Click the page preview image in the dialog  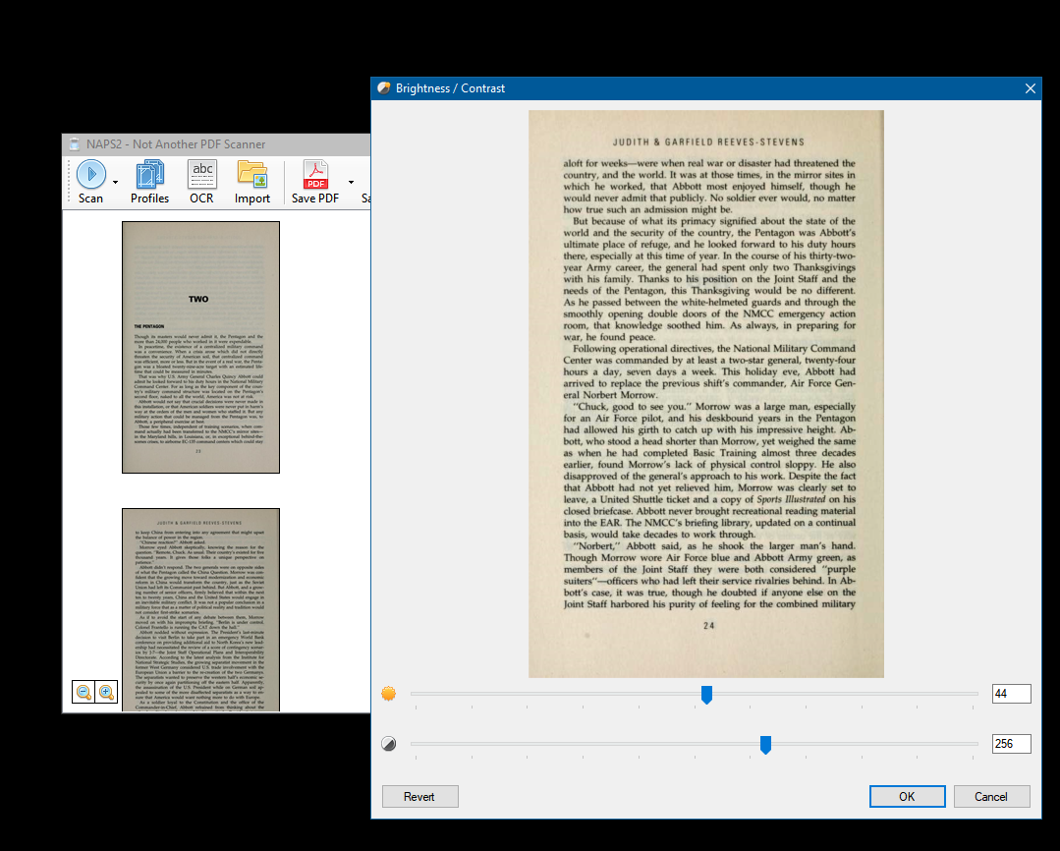[705, 394]
